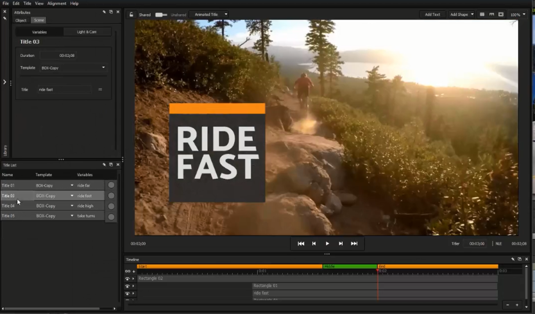
Task: Click the Add Text button
Action: coord(432,14)
